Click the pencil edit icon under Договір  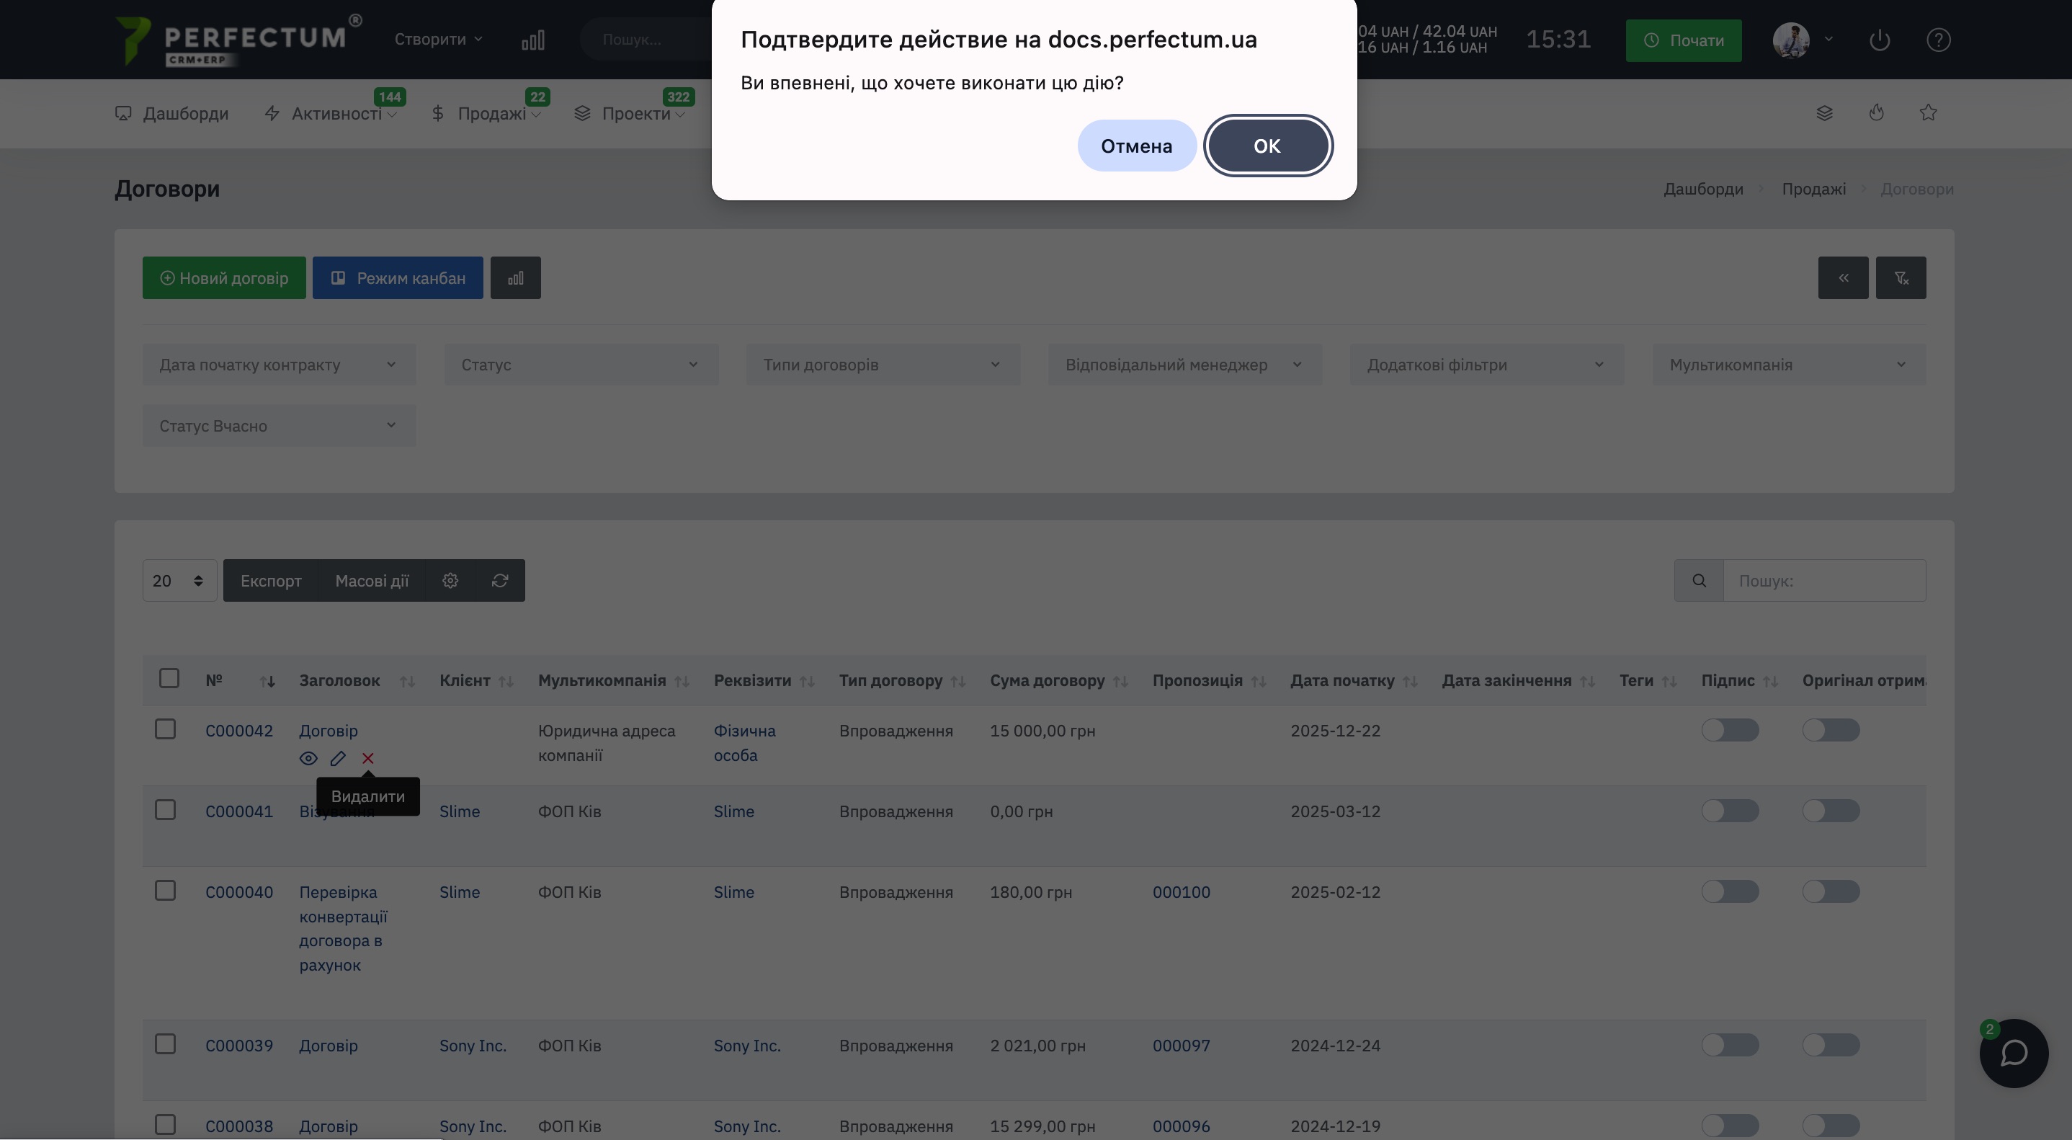[x=338, y=759]
